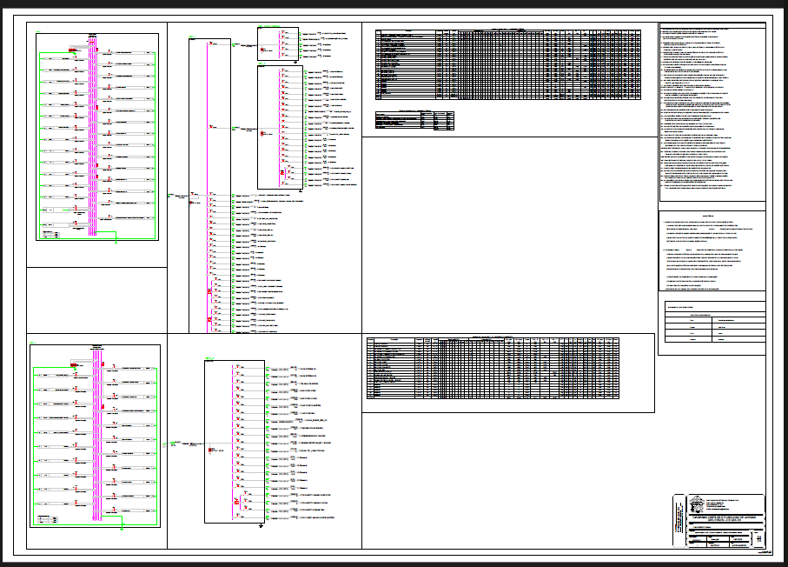Image resolution: width=788 pixels, height=567 pixels.
Task: Click the green ground symbol below the bottom-left panel
Action: point(123,527)
